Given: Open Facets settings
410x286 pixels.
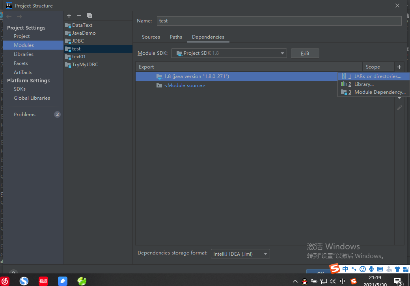Looking at the screenshot, I should [21, 63].
